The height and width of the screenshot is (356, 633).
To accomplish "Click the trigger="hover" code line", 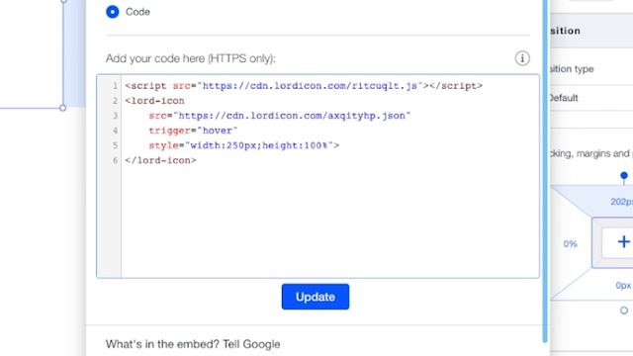I will pyautogui.click(x=193, y=131).
